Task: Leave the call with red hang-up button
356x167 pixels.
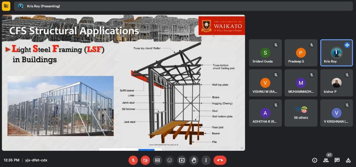Action: point(220,160)
